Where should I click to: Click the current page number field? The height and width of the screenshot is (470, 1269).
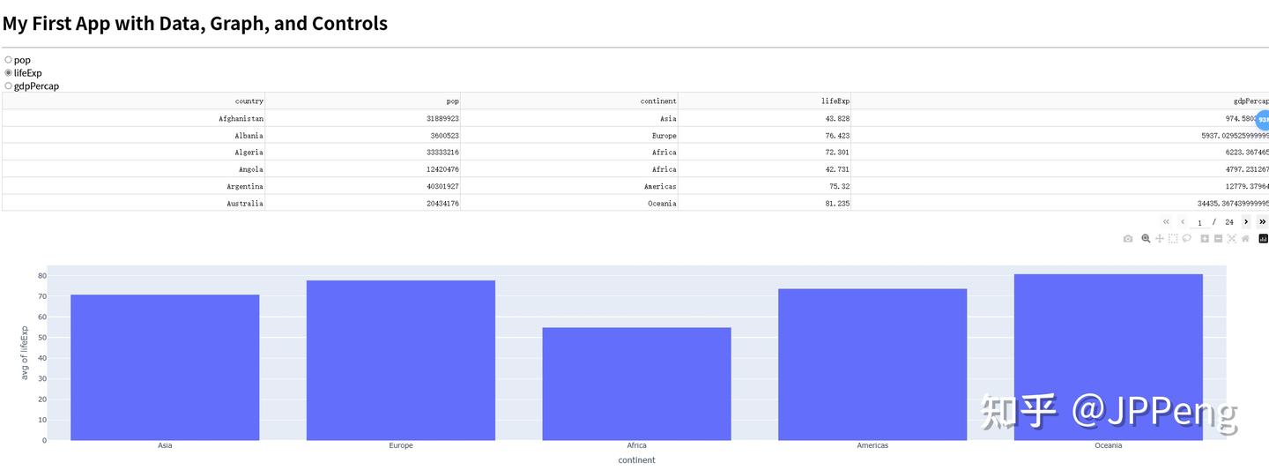1200,222
